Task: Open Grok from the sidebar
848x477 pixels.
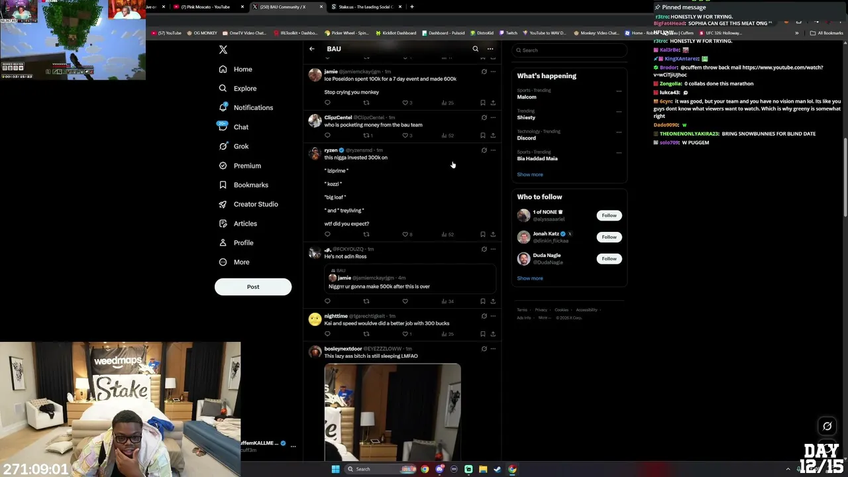Action: pos(234,146)
